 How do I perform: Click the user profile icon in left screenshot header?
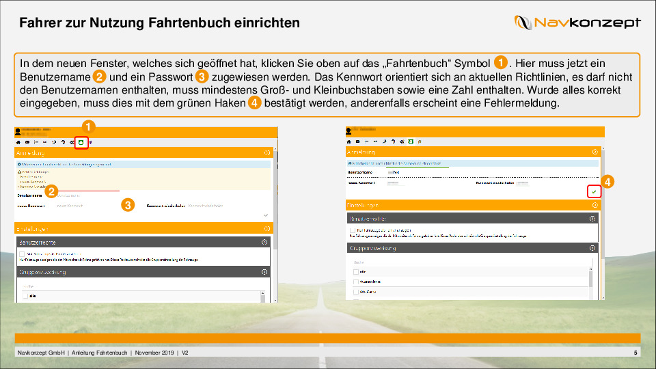click(18, 131)
